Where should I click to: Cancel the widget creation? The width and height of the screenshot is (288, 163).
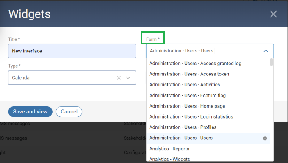[69, 112]
